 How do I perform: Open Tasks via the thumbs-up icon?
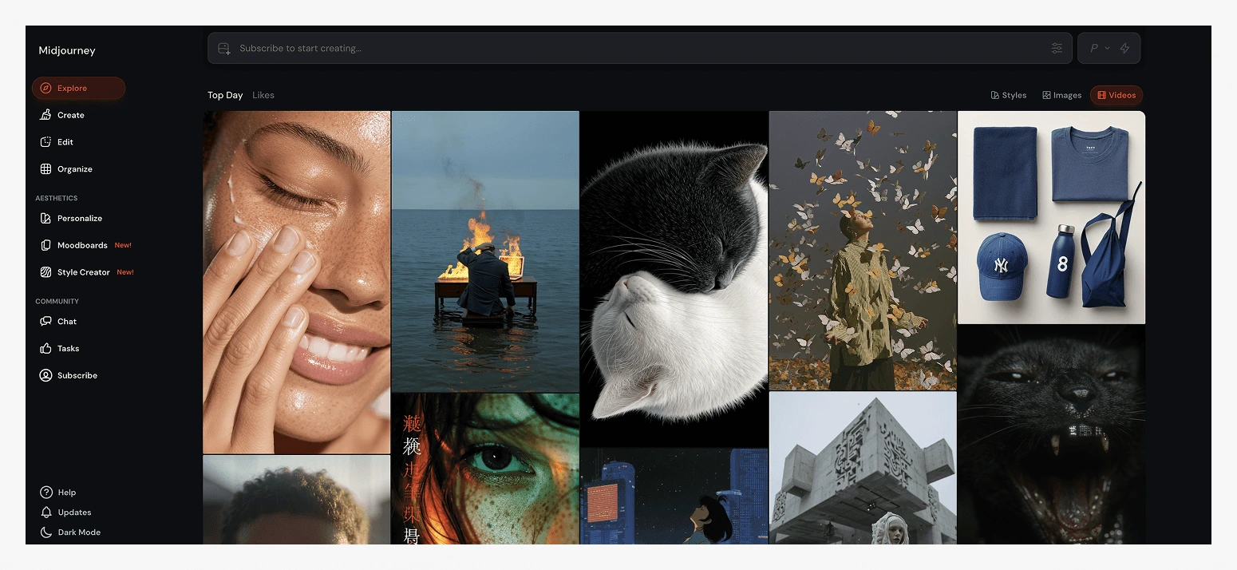pyautogui.click(x=46, y=349)
